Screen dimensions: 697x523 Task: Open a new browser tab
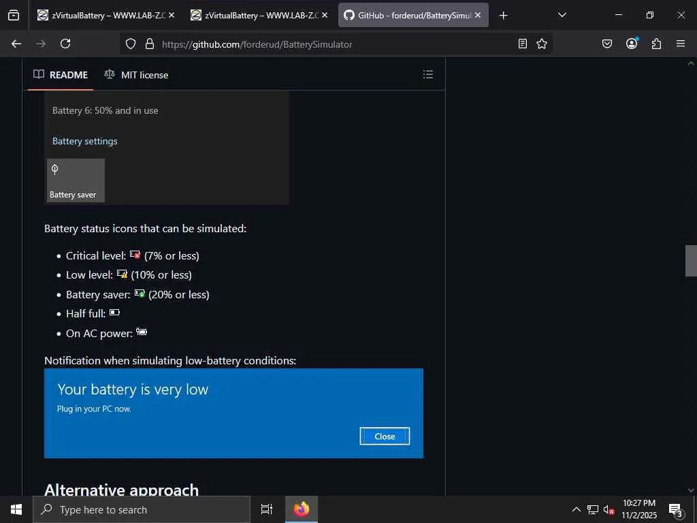[x=503, y=16]
